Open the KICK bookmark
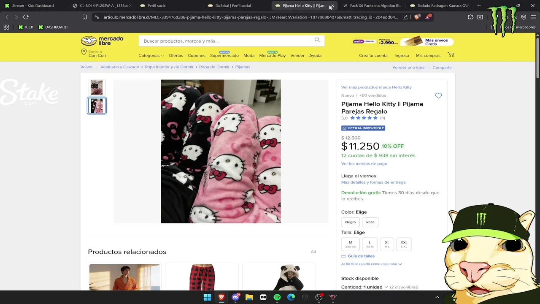The height and width of the screenshot is (304, 540). coord(26,27)
